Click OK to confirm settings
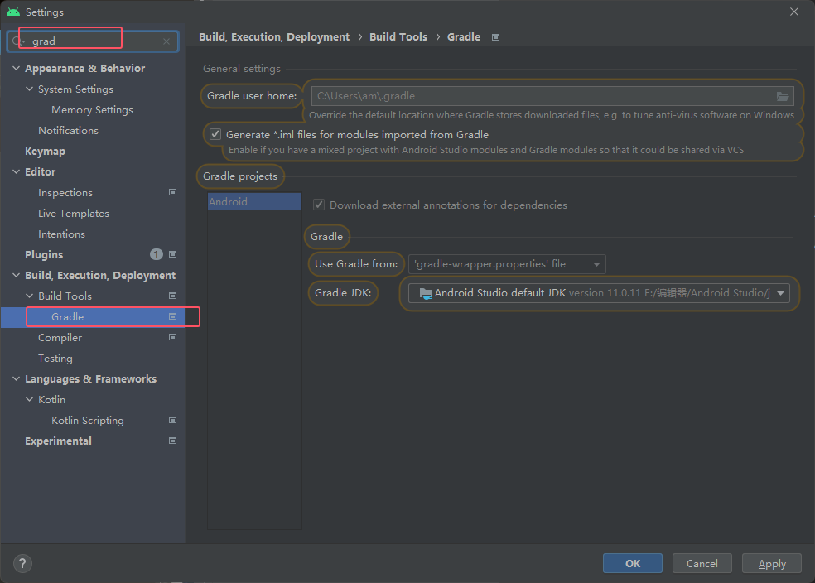The width and height of the screenshot is (815, 583). point(633,563)
